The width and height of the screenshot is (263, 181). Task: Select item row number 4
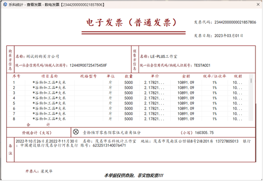128,98
